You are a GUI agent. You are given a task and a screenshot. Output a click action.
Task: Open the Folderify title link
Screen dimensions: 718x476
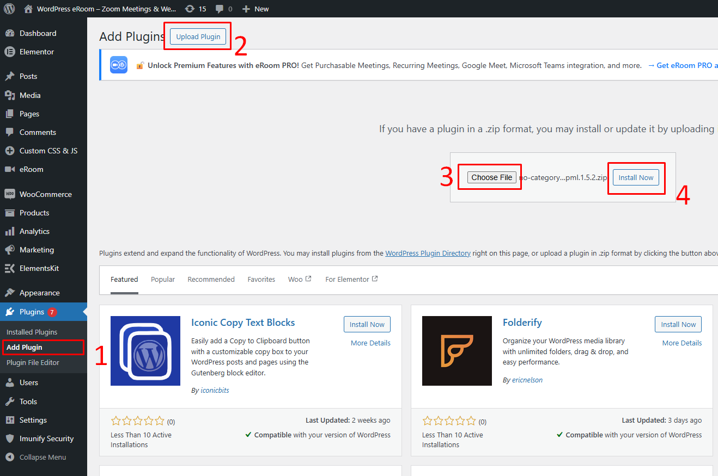[x=522, y=323]
